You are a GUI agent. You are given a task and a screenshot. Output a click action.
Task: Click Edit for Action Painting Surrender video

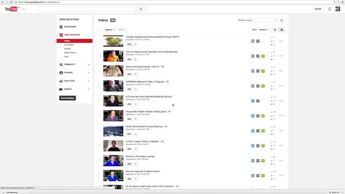pos(129,74)
